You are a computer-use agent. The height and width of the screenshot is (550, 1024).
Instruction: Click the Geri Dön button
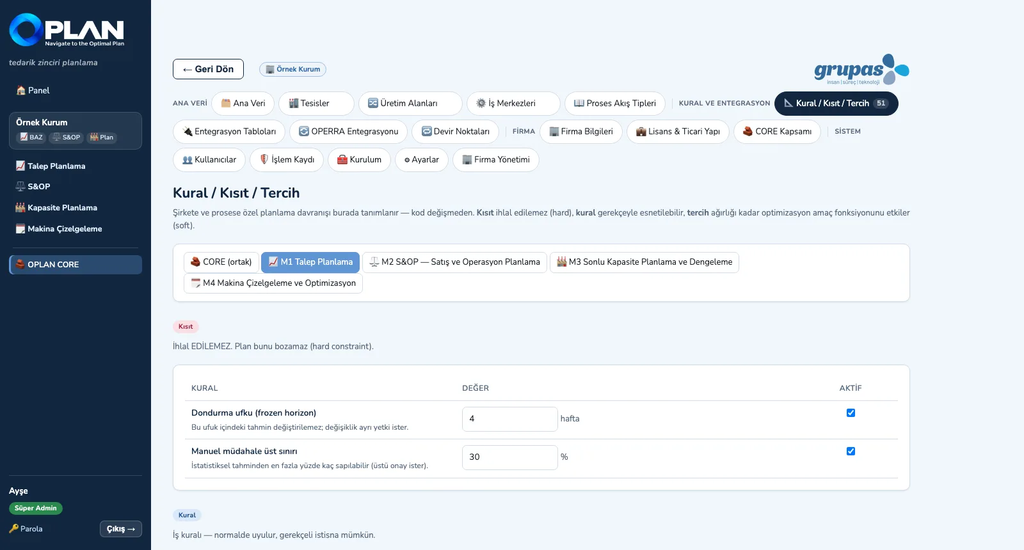point(208,69)
